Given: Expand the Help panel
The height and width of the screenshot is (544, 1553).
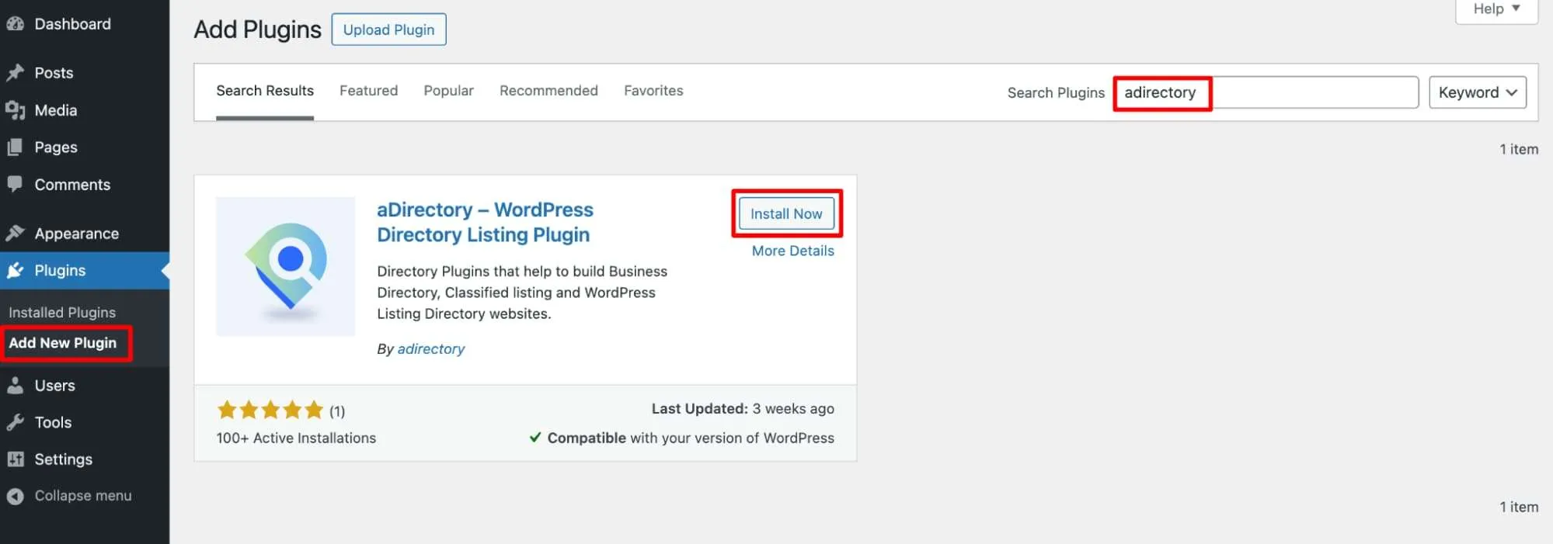Looking at the screenshot, I should [1496, 9].
